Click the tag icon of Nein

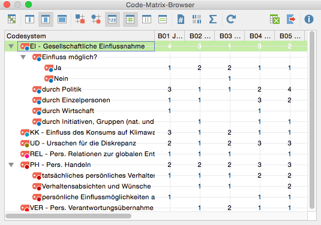pos(49,79)
